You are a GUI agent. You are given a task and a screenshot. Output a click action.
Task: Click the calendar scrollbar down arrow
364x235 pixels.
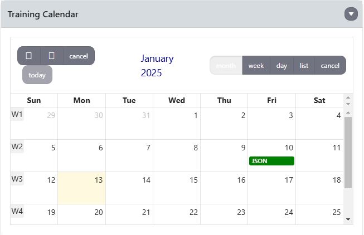point(348,219)
